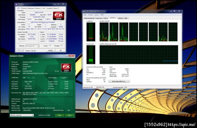Switch to Task Manager Networking tab

tap(120, 18)
